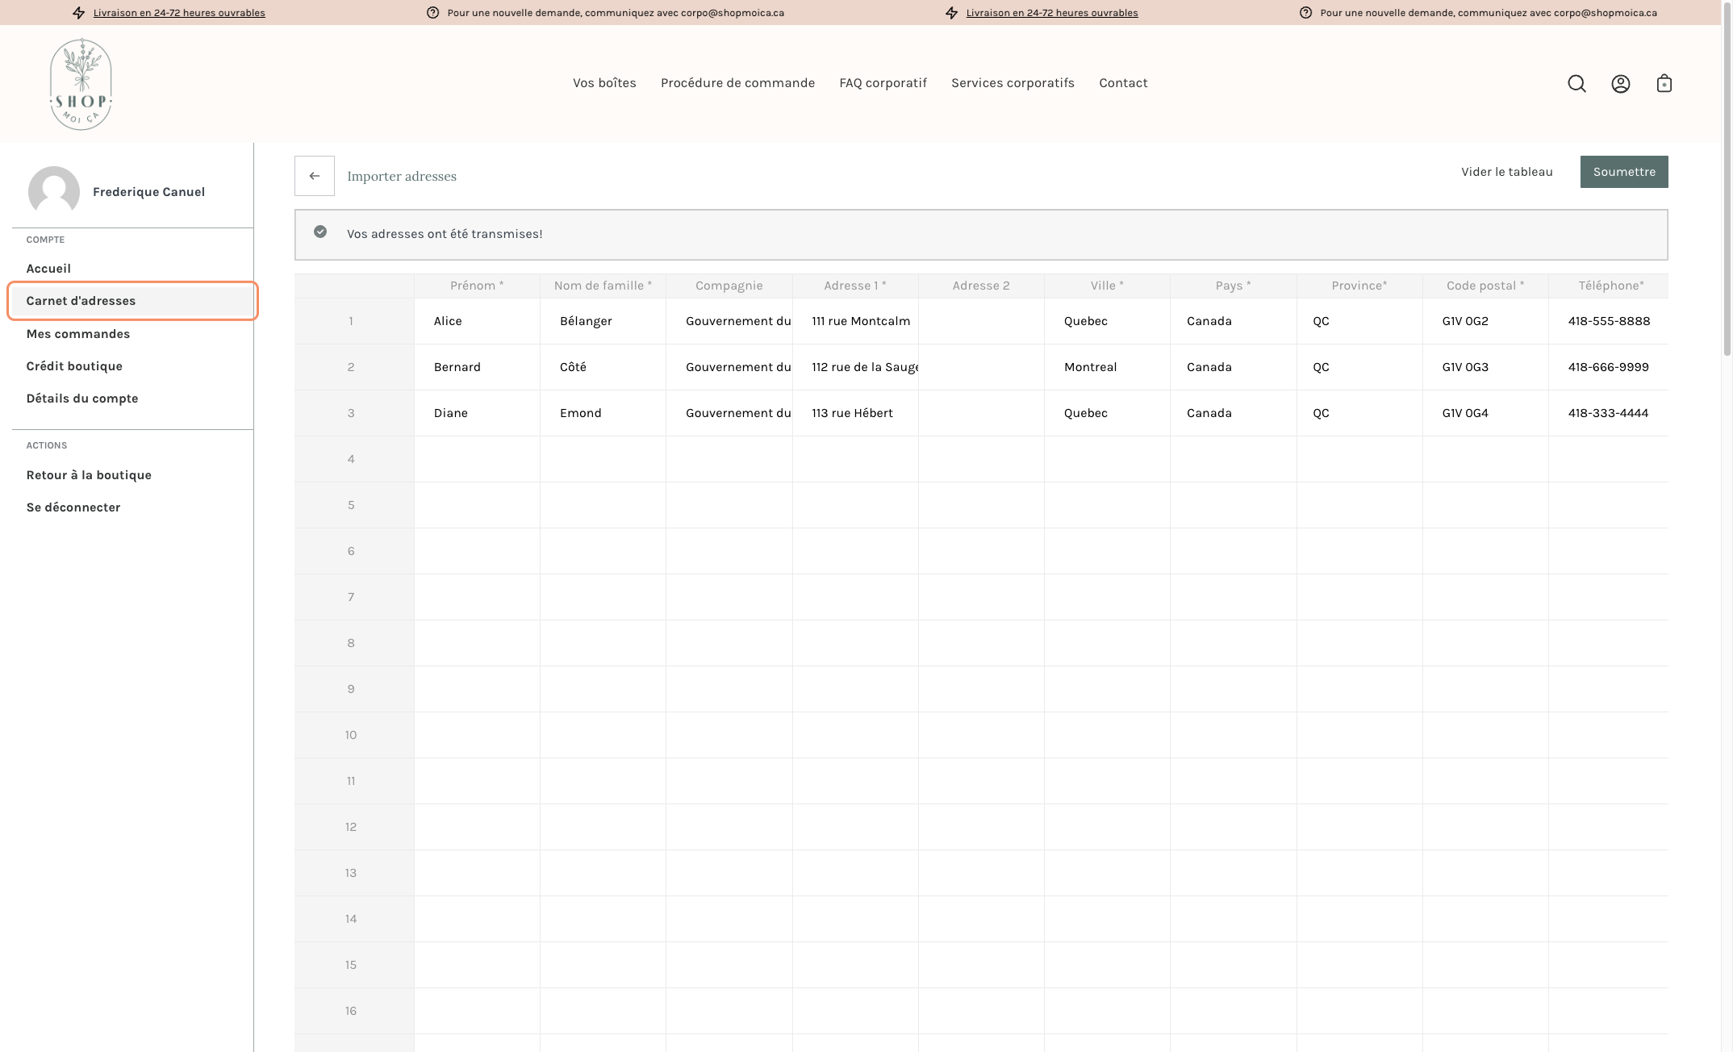Click Frederique Canuel avatar picture

(54, 191)
